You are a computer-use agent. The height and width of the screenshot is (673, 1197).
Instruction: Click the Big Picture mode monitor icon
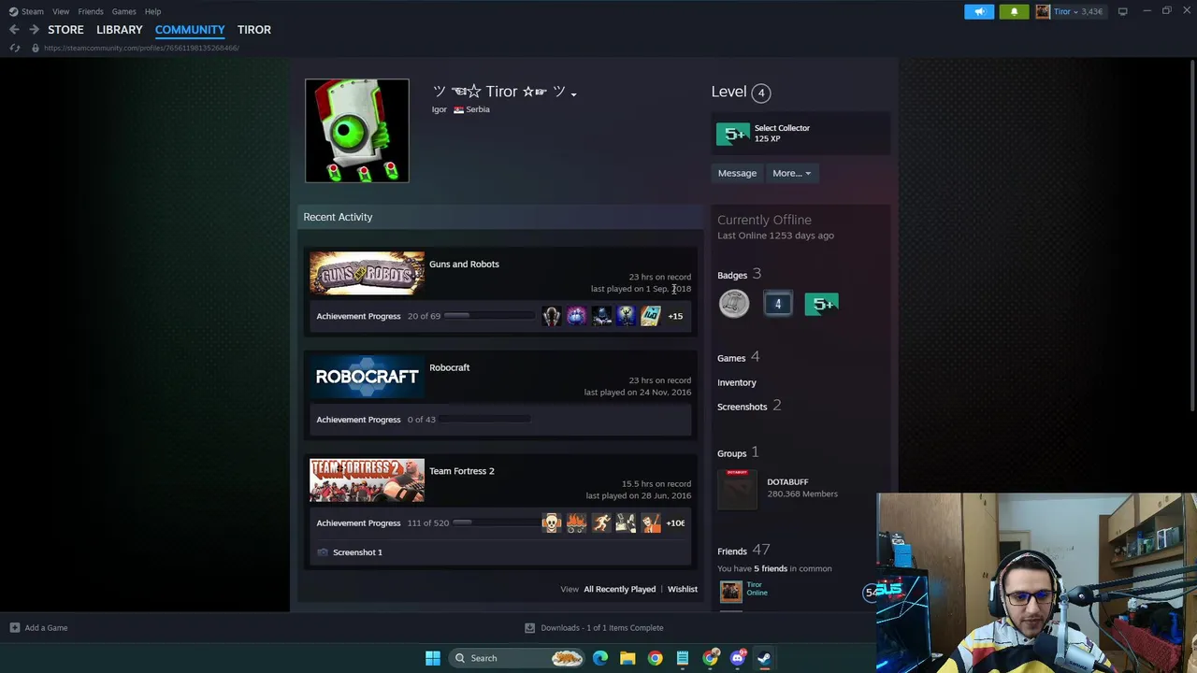pyautogui.click(x=1122, y=11)
